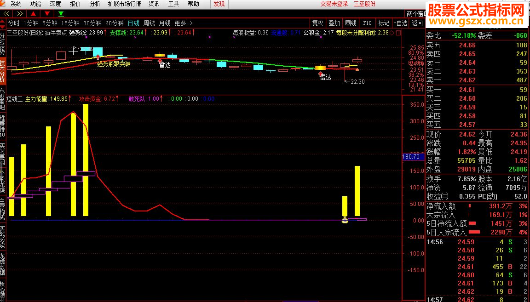Click the 买一 price 24.61 row
The height and width of the screenshot is (302, 530).
(x=477, y=90)
